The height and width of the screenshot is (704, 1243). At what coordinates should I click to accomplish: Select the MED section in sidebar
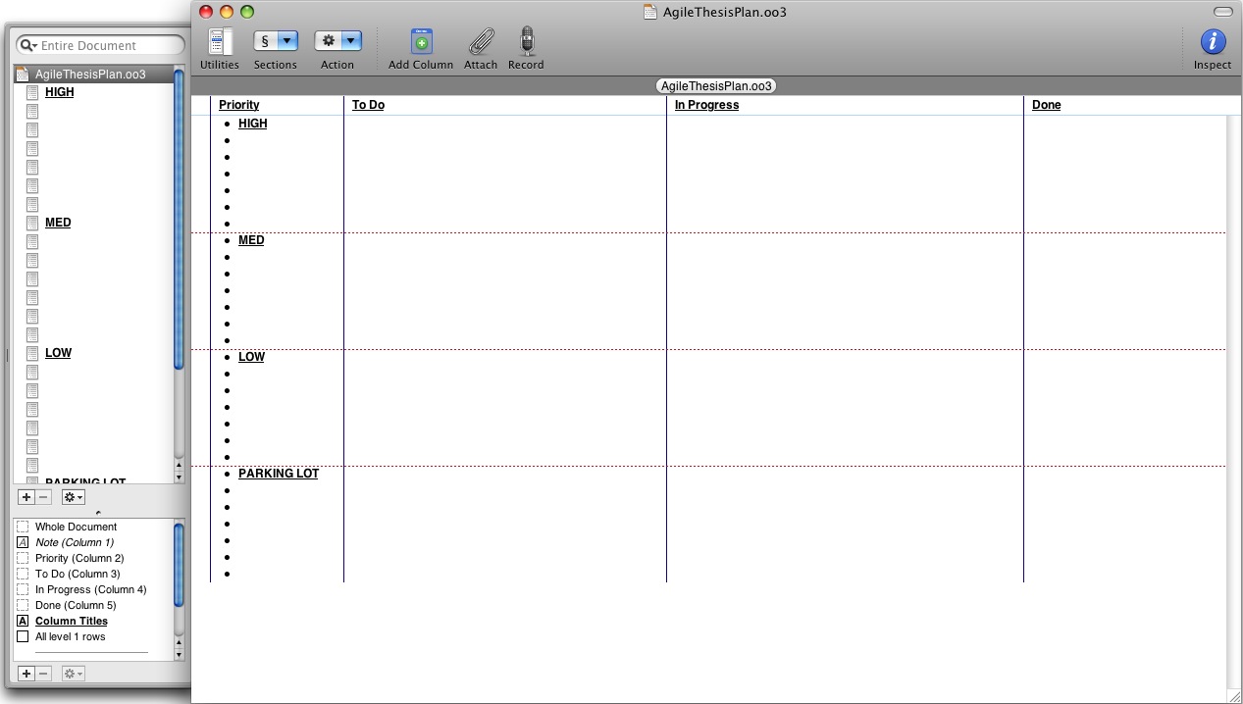pos(58,223)
